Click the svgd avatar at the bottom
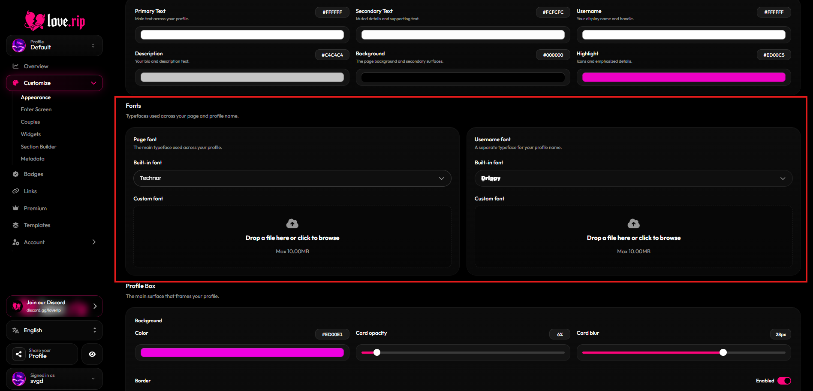This screenshot has height=391, width=813. (19, 379)
